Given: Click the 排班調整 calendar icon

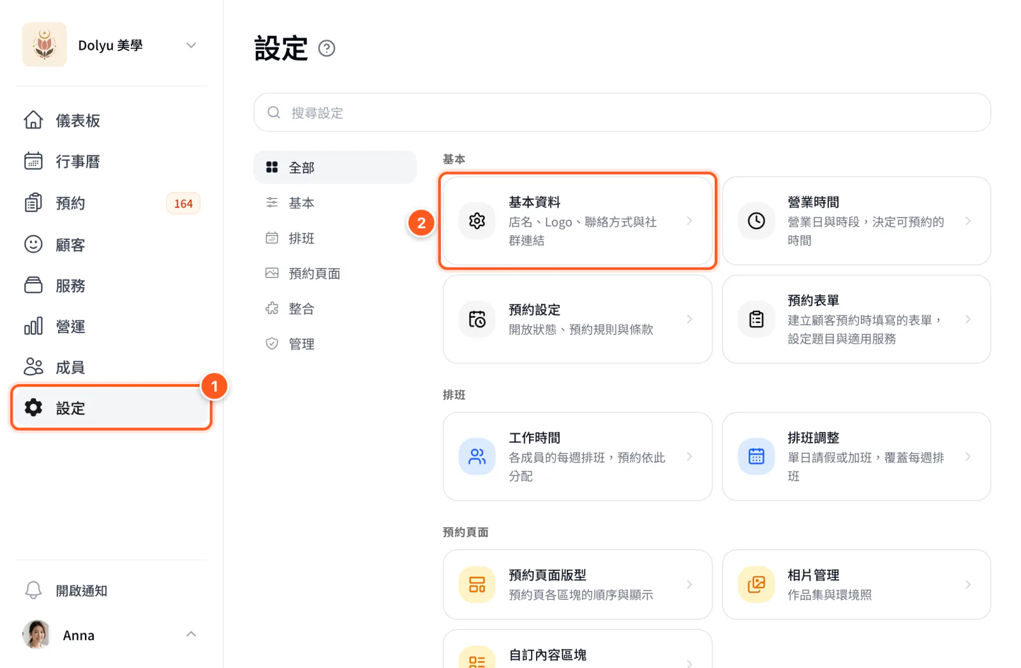Looking at the screenshot, I should 756,456.
